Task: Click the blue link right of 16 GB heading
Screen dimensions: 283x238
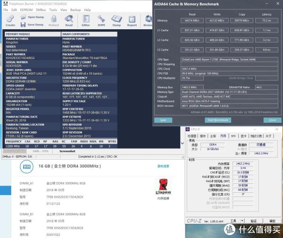Action: pyautogui.click(x=163, y=166)
